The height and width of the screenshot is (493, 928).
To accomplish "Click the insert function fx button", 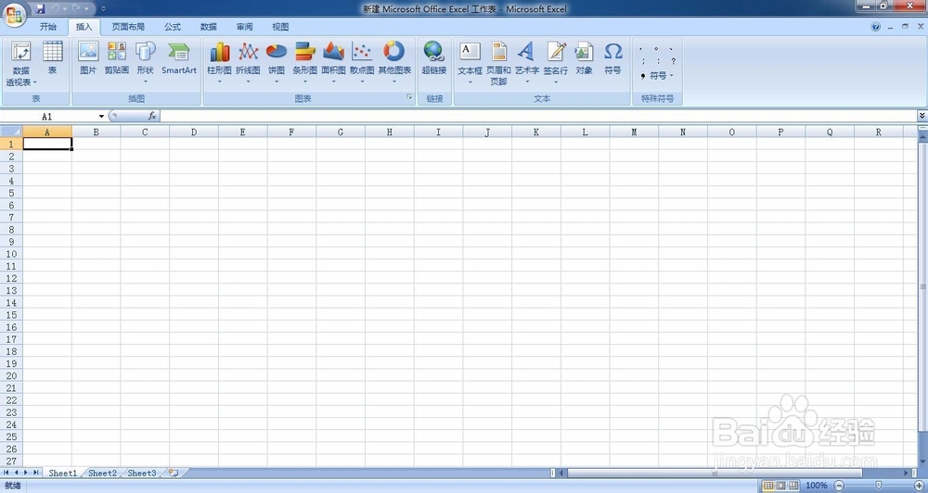I will point(152,116).
